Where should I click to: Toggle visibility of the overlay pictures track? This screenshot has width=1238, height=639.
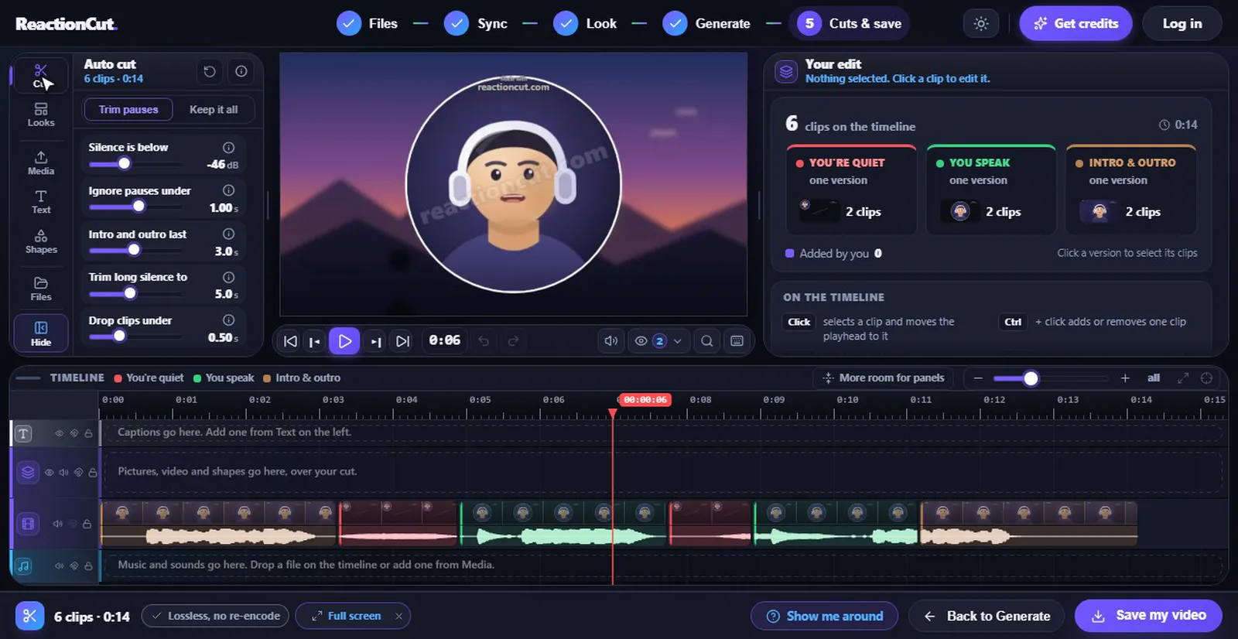[49, 472]
